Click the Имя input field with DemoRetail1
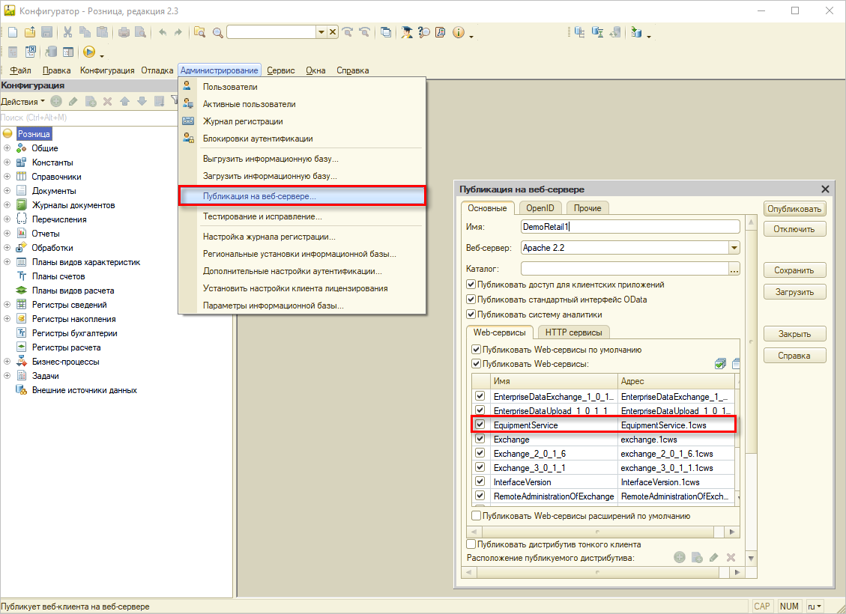Image resolution: width=846 pixels, height=614 pixels. pyautogui.click(x=629, y=226)
